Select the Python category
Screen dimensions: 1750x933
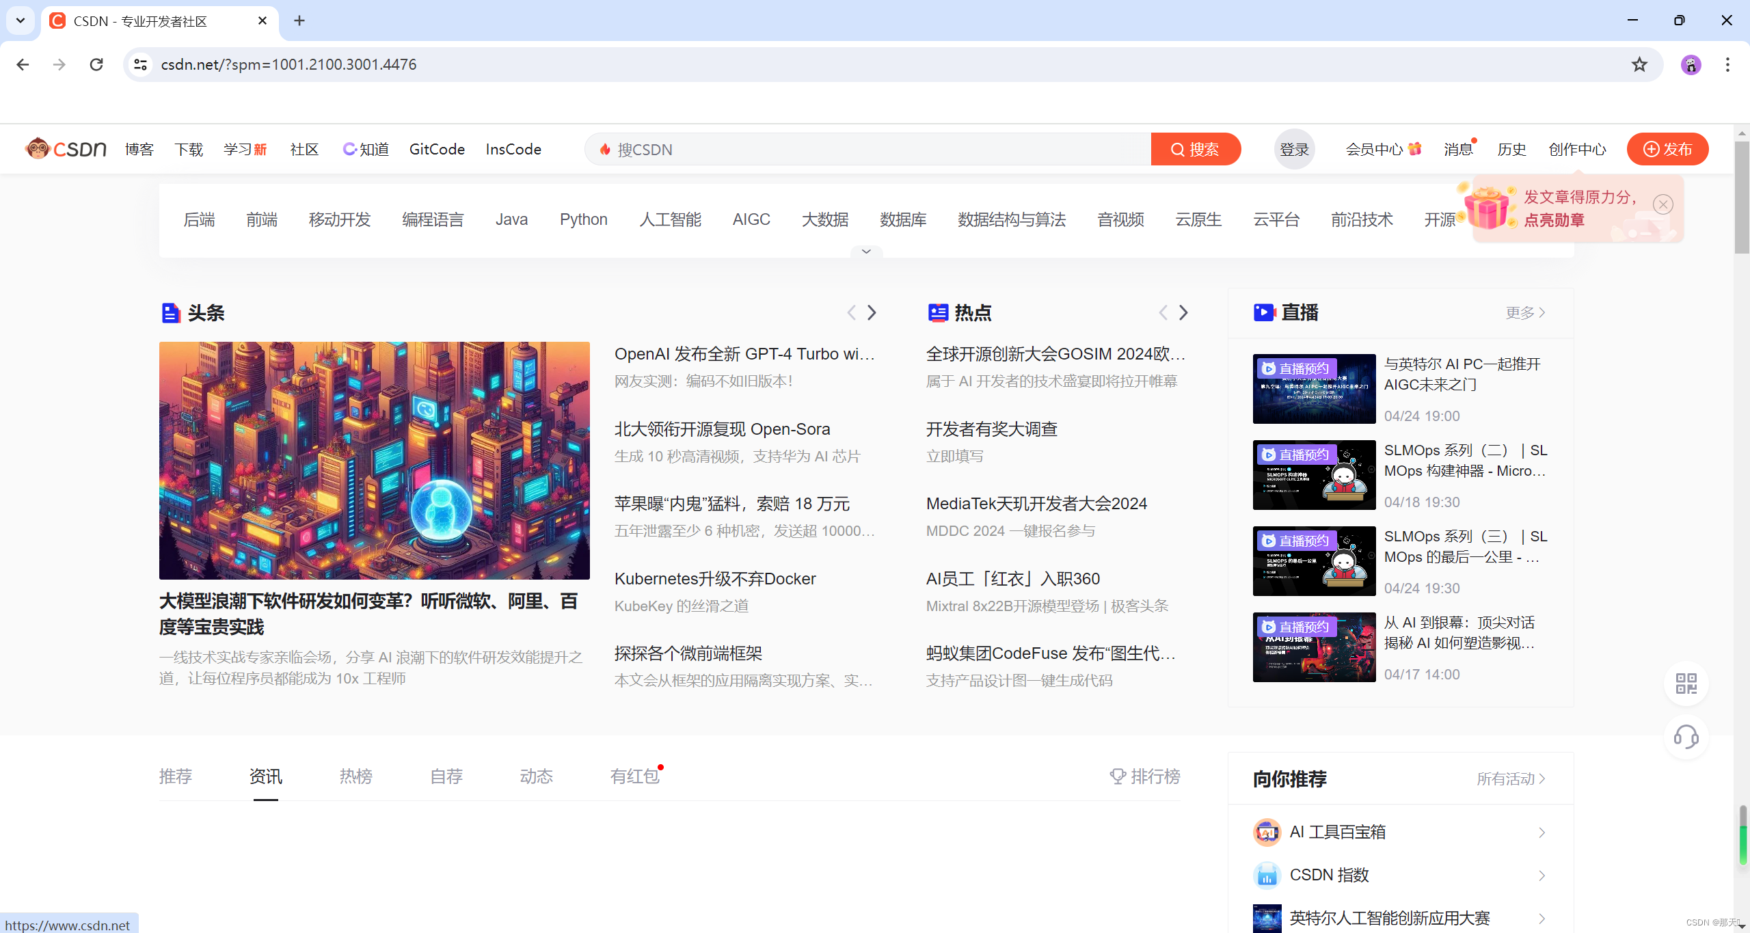[583, 219]
